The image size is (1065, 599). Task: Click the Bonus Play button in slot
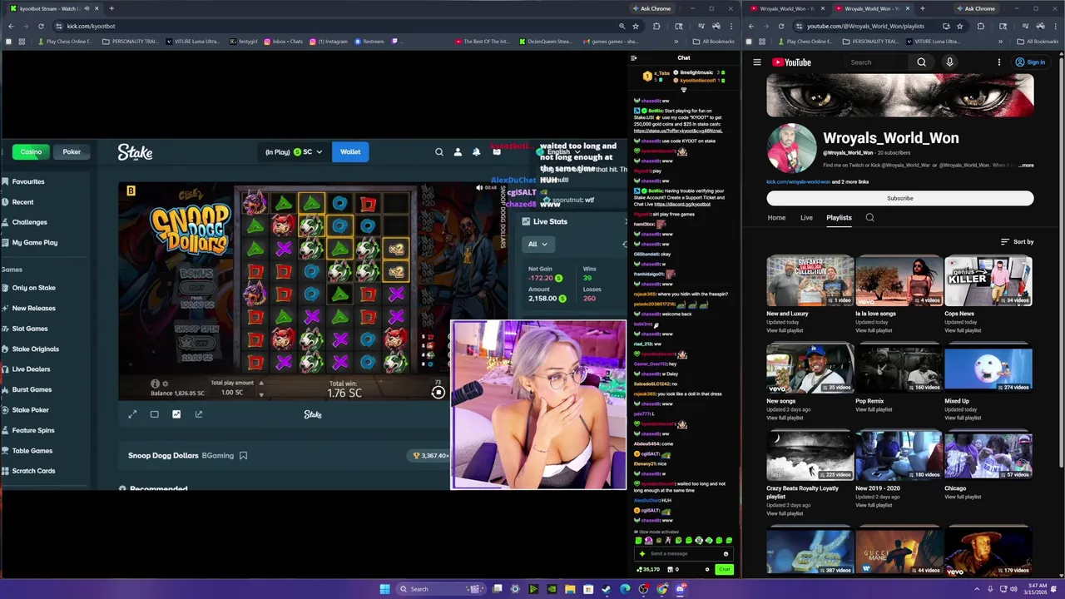196,289
